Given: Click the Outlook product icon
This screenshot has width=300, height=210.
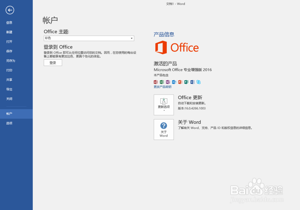Looking at the screenshot, I should pyautogui.click(x=174, y=82).
